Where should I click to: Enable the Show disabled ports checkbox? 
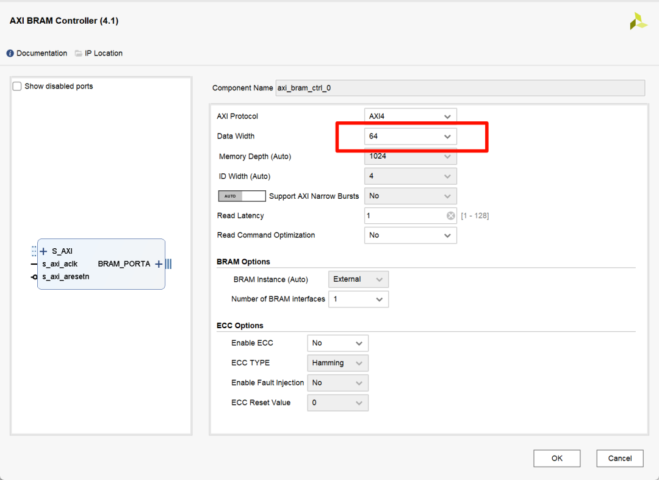17,86
